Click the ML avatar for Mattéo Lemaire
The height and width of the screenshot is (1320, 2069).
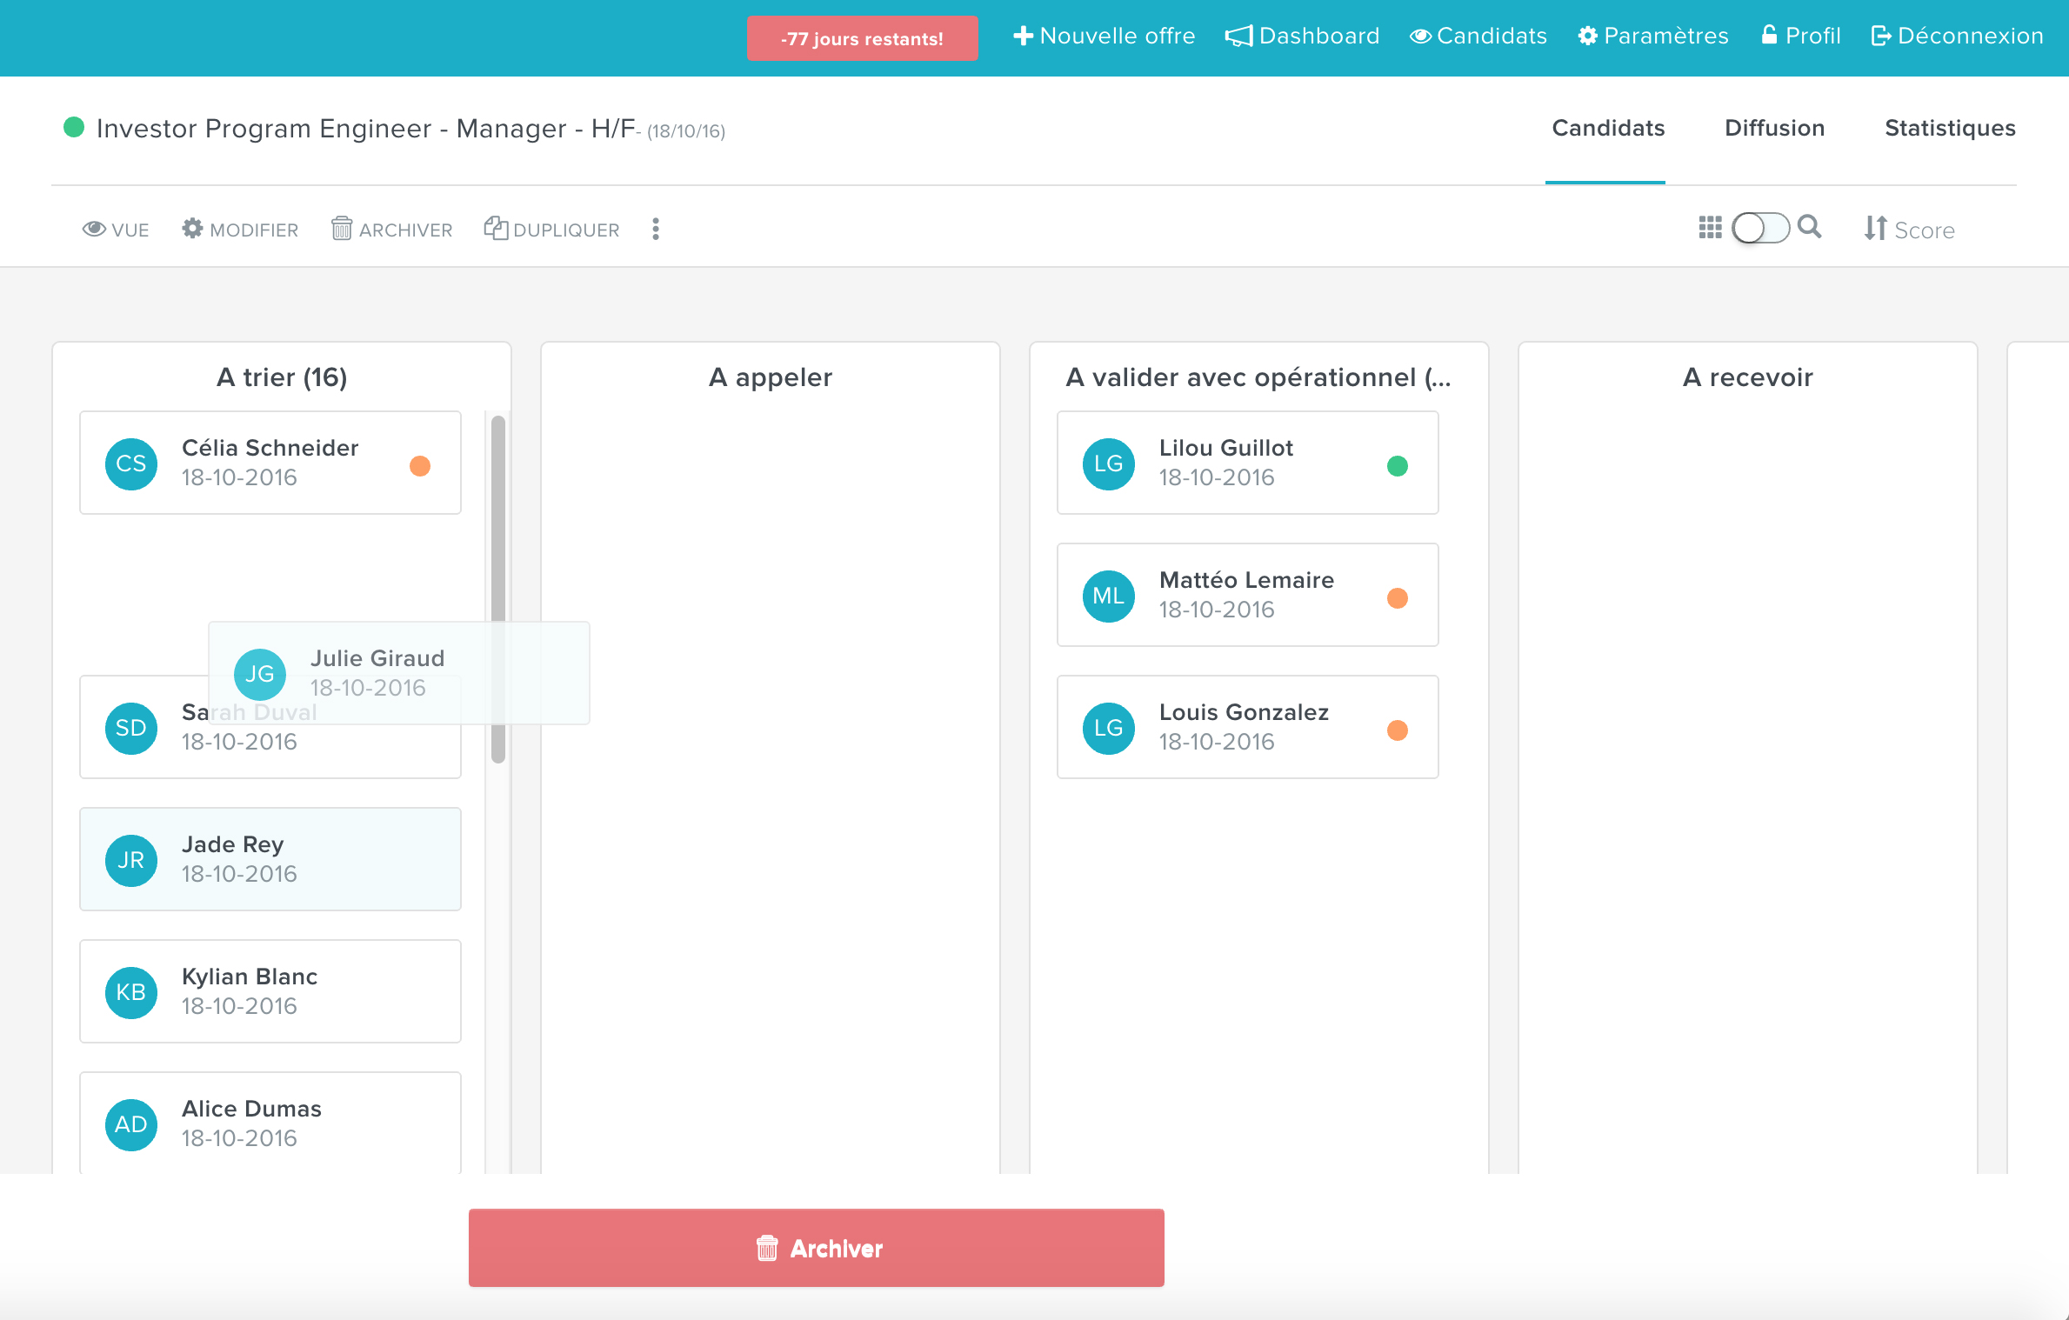tap(1109, 596)
